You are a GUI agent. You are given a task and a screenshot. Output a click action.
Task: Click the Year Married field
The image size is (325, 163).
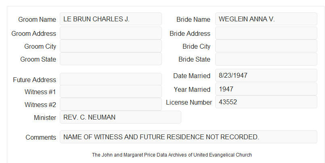click(266, 89)
